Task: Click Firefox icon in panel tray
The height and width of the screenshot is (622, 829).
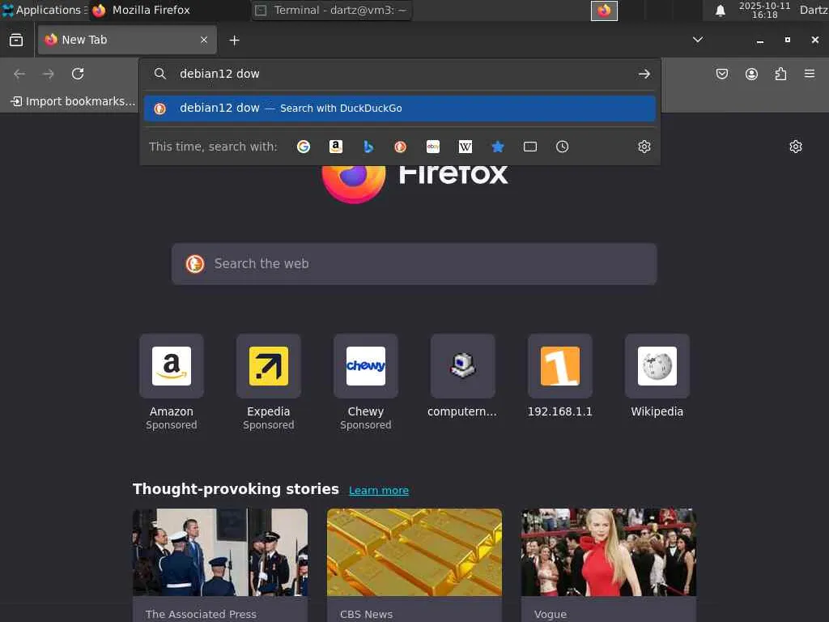Action: tap(604, 11)
